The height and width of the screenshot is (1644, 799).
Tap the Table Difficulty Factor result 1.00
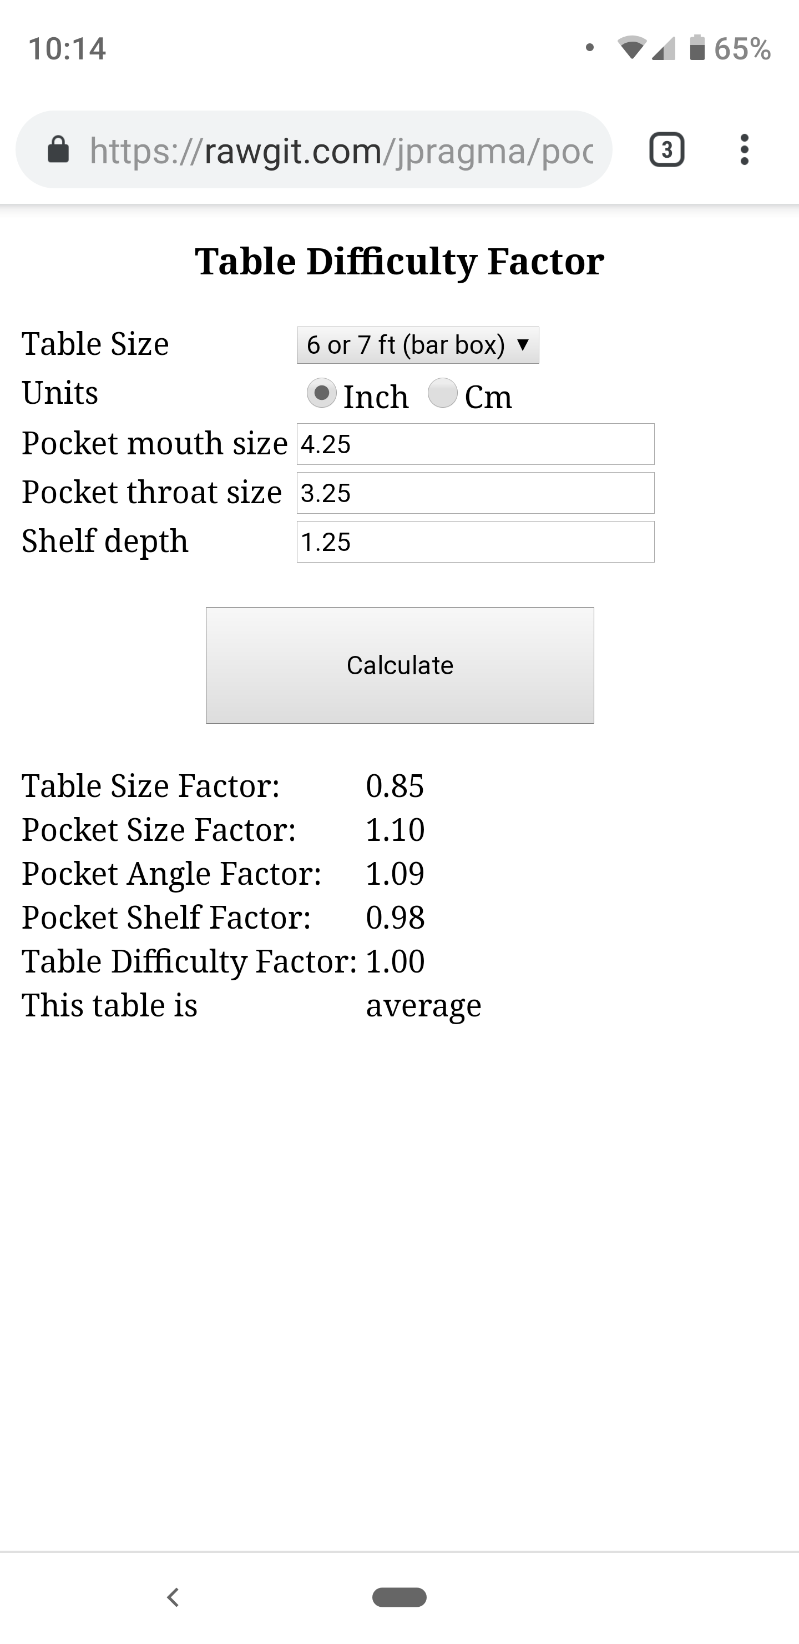point(395,961)
